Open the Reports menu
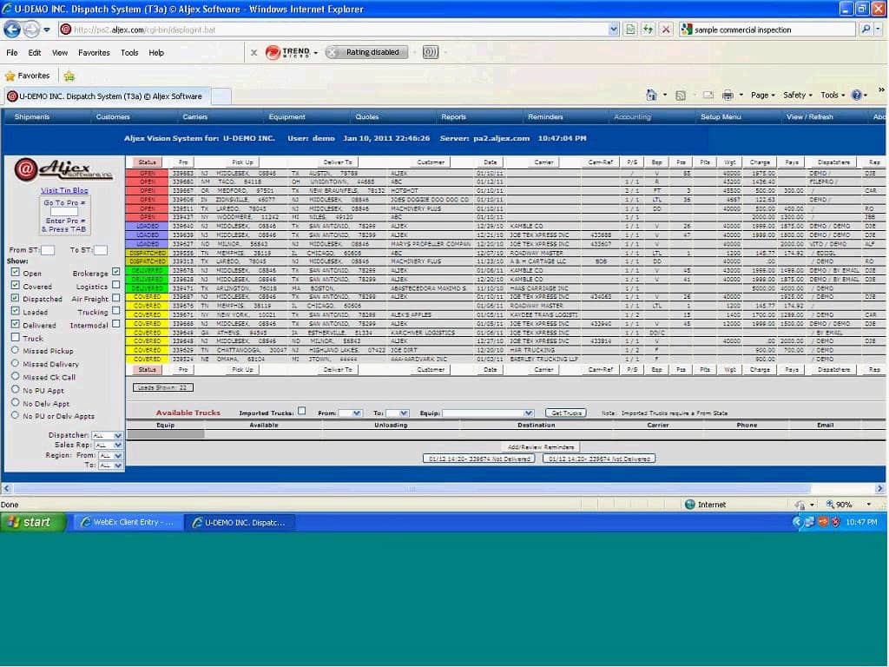This screenshot has width=889, height=667. point(453,117)
